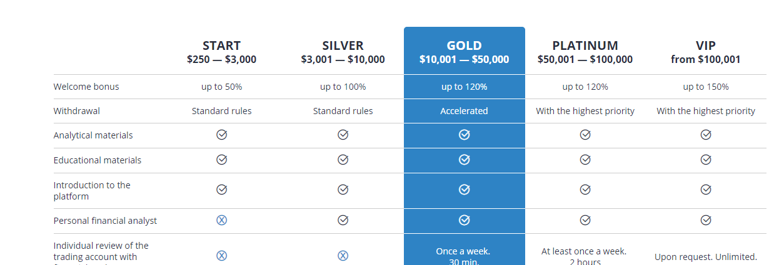Image resolution: width=784 pixels, height=265 pixels.
Task: Select the START plan header
Action: click(x=221, y=52)
